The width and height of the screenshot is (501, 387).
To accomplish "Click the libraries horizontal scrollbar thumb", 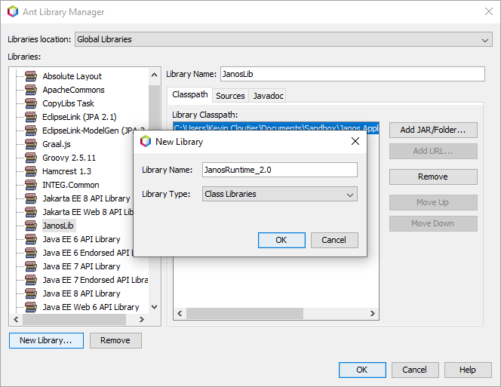I will click(74, 319).
